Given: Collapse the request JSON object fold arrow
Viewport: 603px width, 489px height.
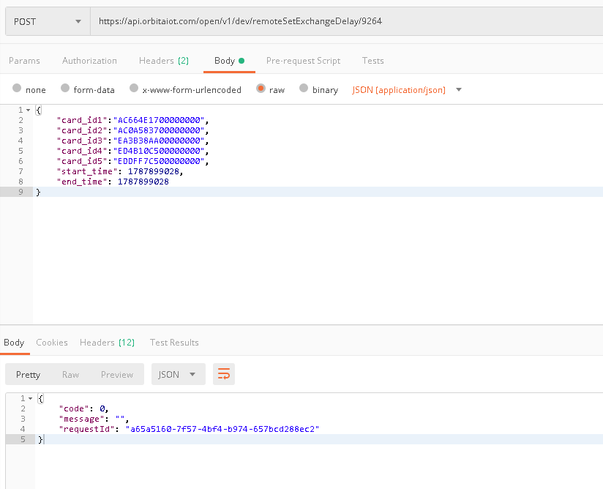Looking at the screenshot, I should [x=28, y=110].
